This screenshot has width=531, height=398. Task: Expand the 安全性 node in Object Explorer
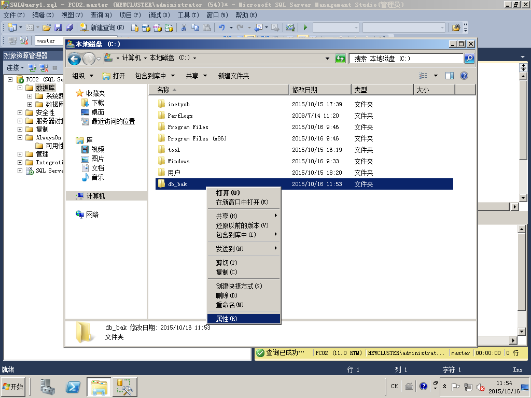(x=20, y=112)
